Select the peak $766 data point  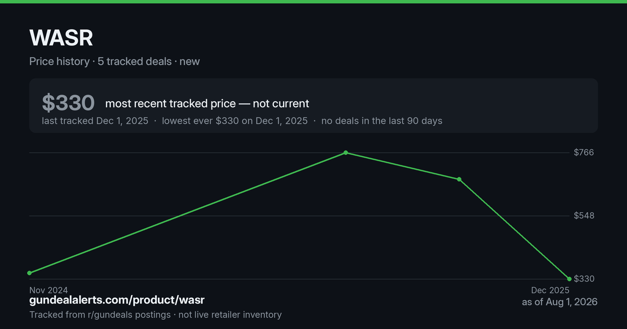(x=346, y=152)
